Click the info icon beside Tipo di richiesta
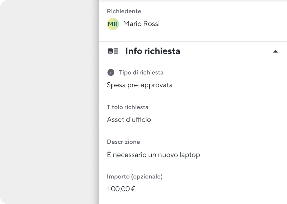The image size is (287, 204). pyautogui.click(x=111, y=72)
